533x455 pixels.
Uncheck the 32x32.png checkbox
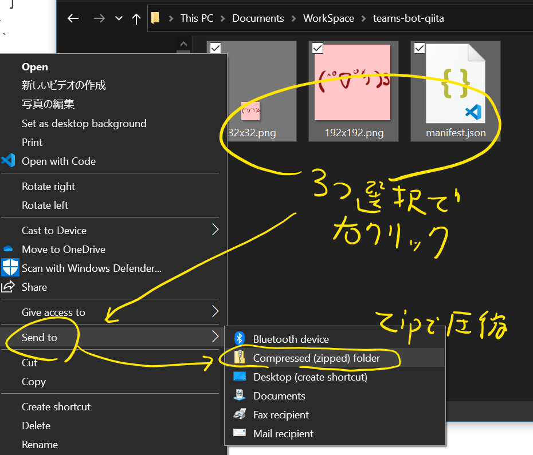pyautogui.click(x=215, y=48)
